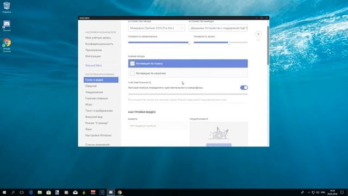This screenshot has height=196, width=348.
Task: Click the video preview thumbnail area
Action: (219, 134)
